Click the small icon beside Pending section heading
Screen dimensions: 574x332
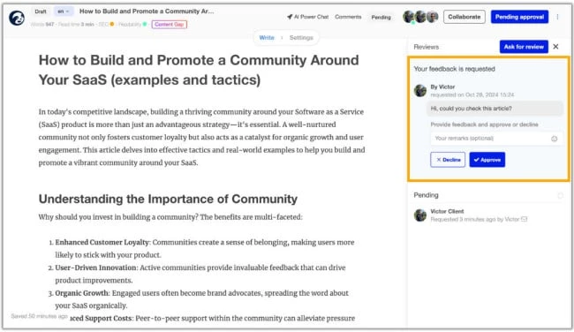560,195
